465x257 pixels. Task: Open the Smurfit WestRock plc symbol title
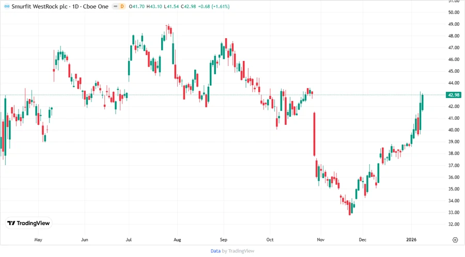pyautogui.click(x=60, y=6)
